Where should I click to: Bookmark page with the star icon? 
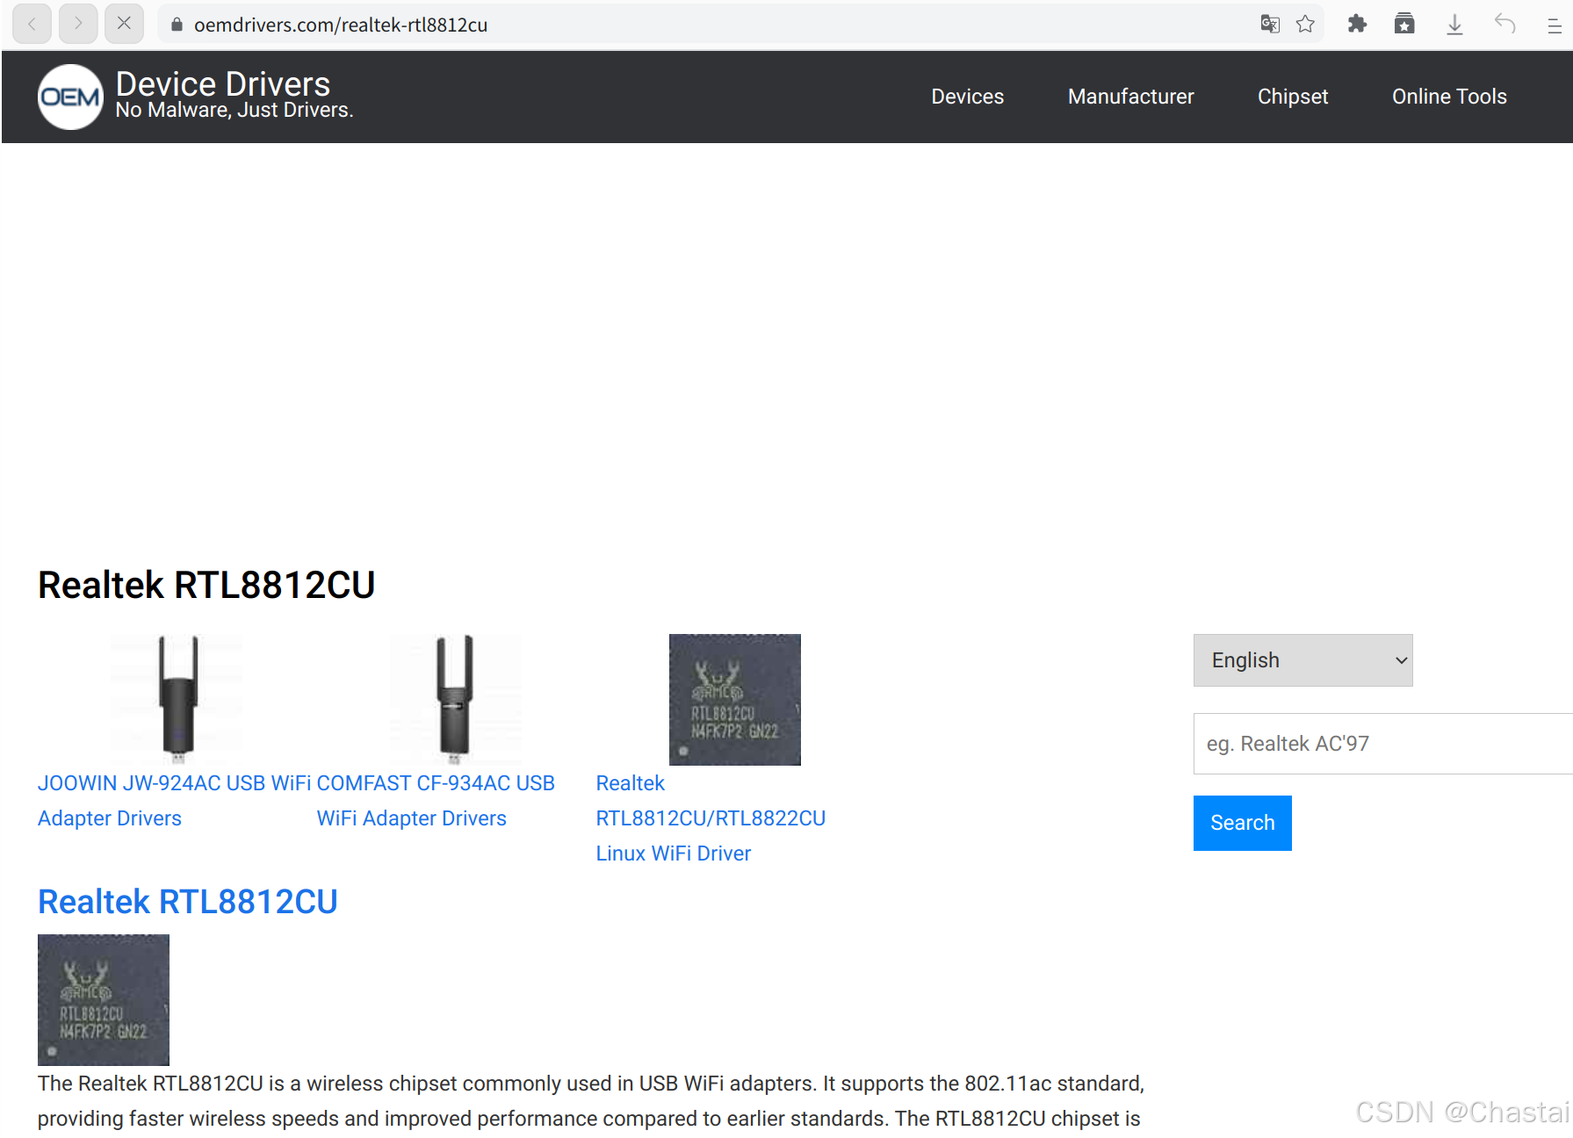[x=1305, y=24]
